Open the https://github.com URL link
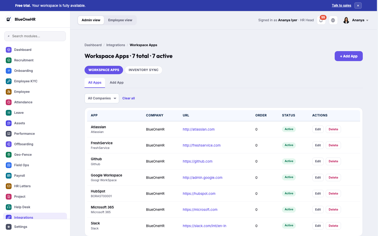 (x=198, y=161)
